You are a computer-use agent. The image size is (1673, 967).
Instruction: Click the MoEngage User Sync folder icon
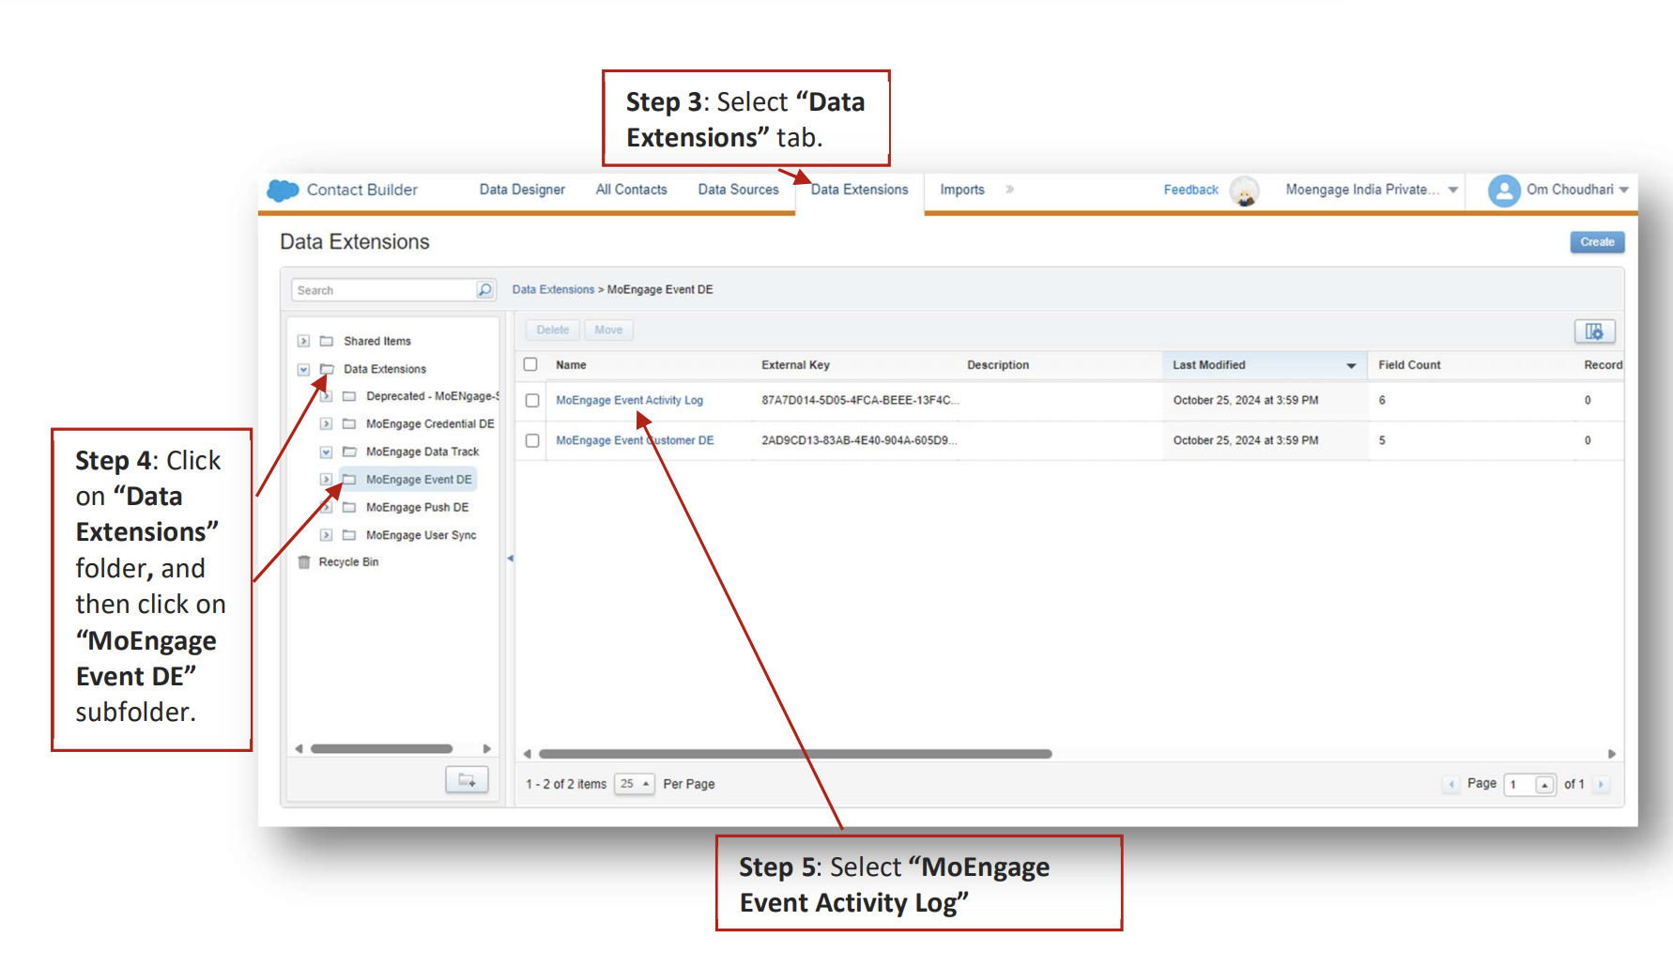pyautogui.click(x=349, y=535)
